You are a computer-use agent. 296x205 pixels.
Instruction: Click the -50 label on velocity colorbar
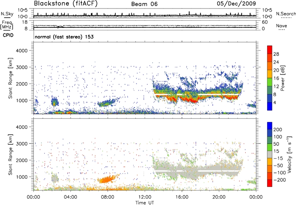pos(278,165)
